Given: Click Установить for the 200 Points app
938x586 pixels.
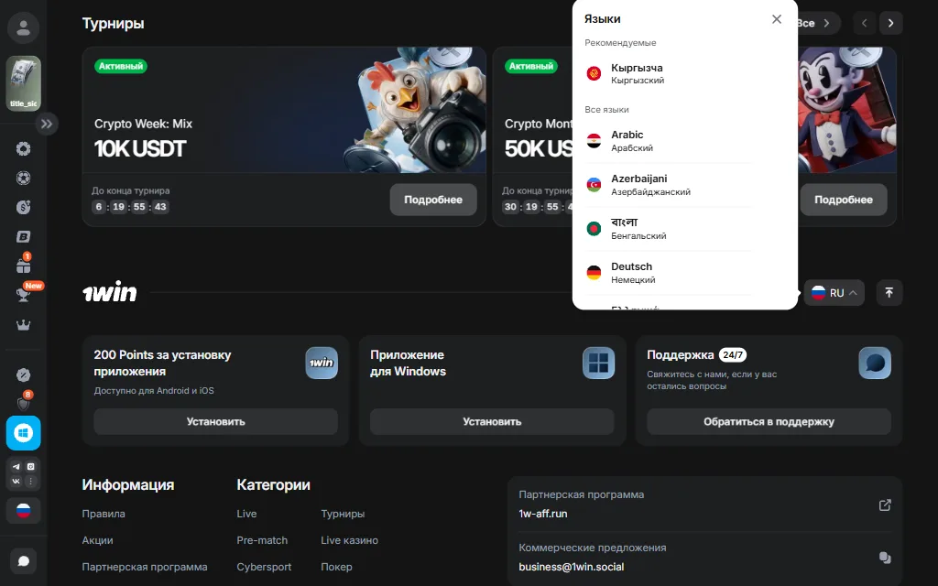Looking at the screenshot, I should coord(216,421).
